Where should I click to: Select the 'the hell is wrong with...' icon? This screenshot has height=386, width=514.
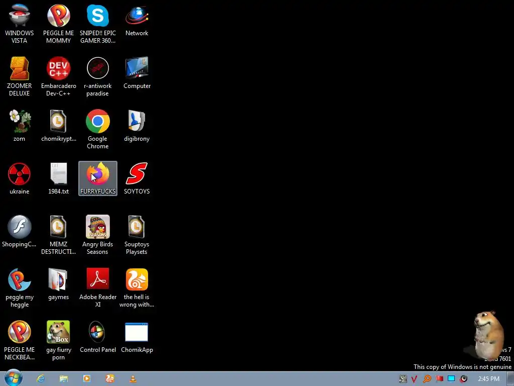click(x=137, y=287)
